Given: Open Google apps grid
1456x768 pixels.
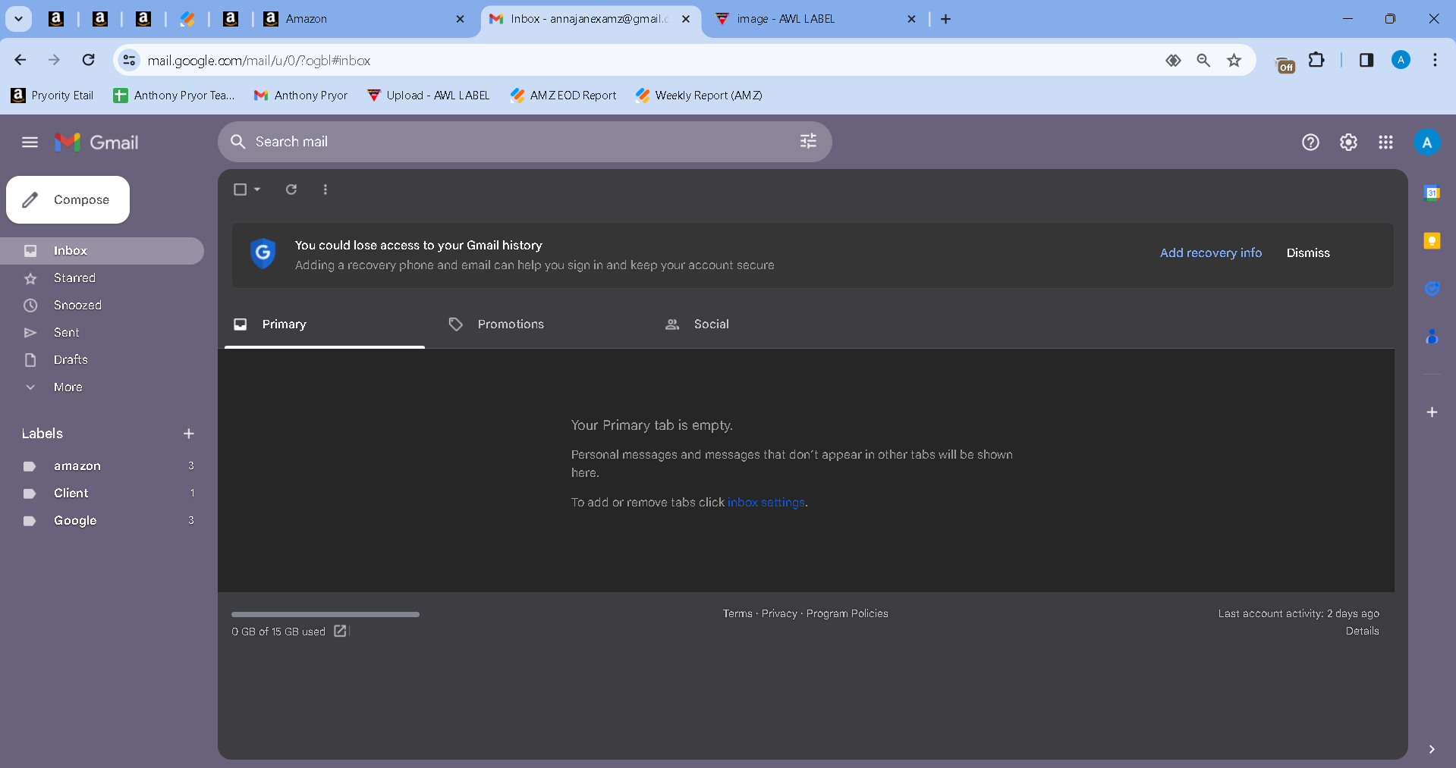Looking at the screenshot, I should pyautogui.click(x=1385, y=142).
